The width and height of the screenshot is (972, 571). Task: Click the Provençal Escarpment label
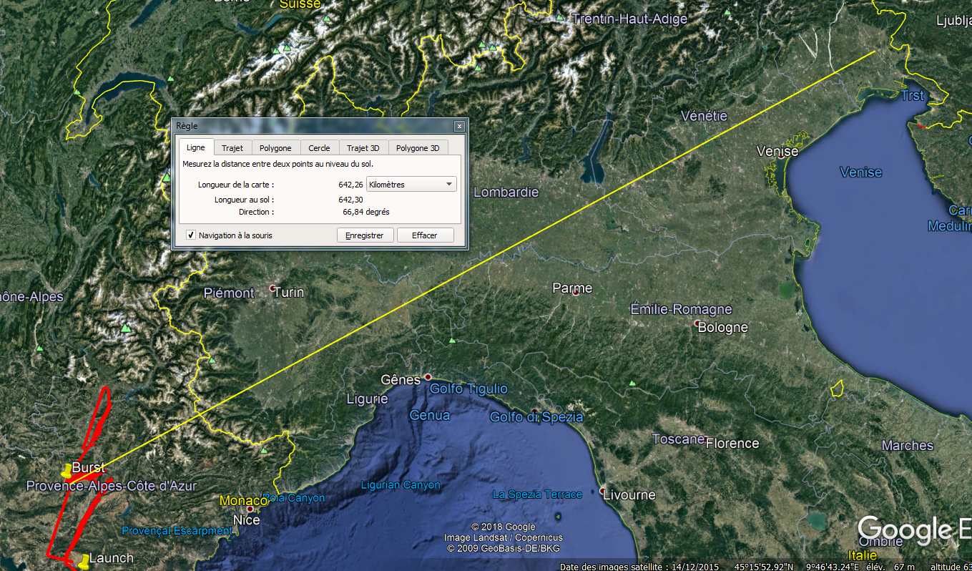(177, 531)
